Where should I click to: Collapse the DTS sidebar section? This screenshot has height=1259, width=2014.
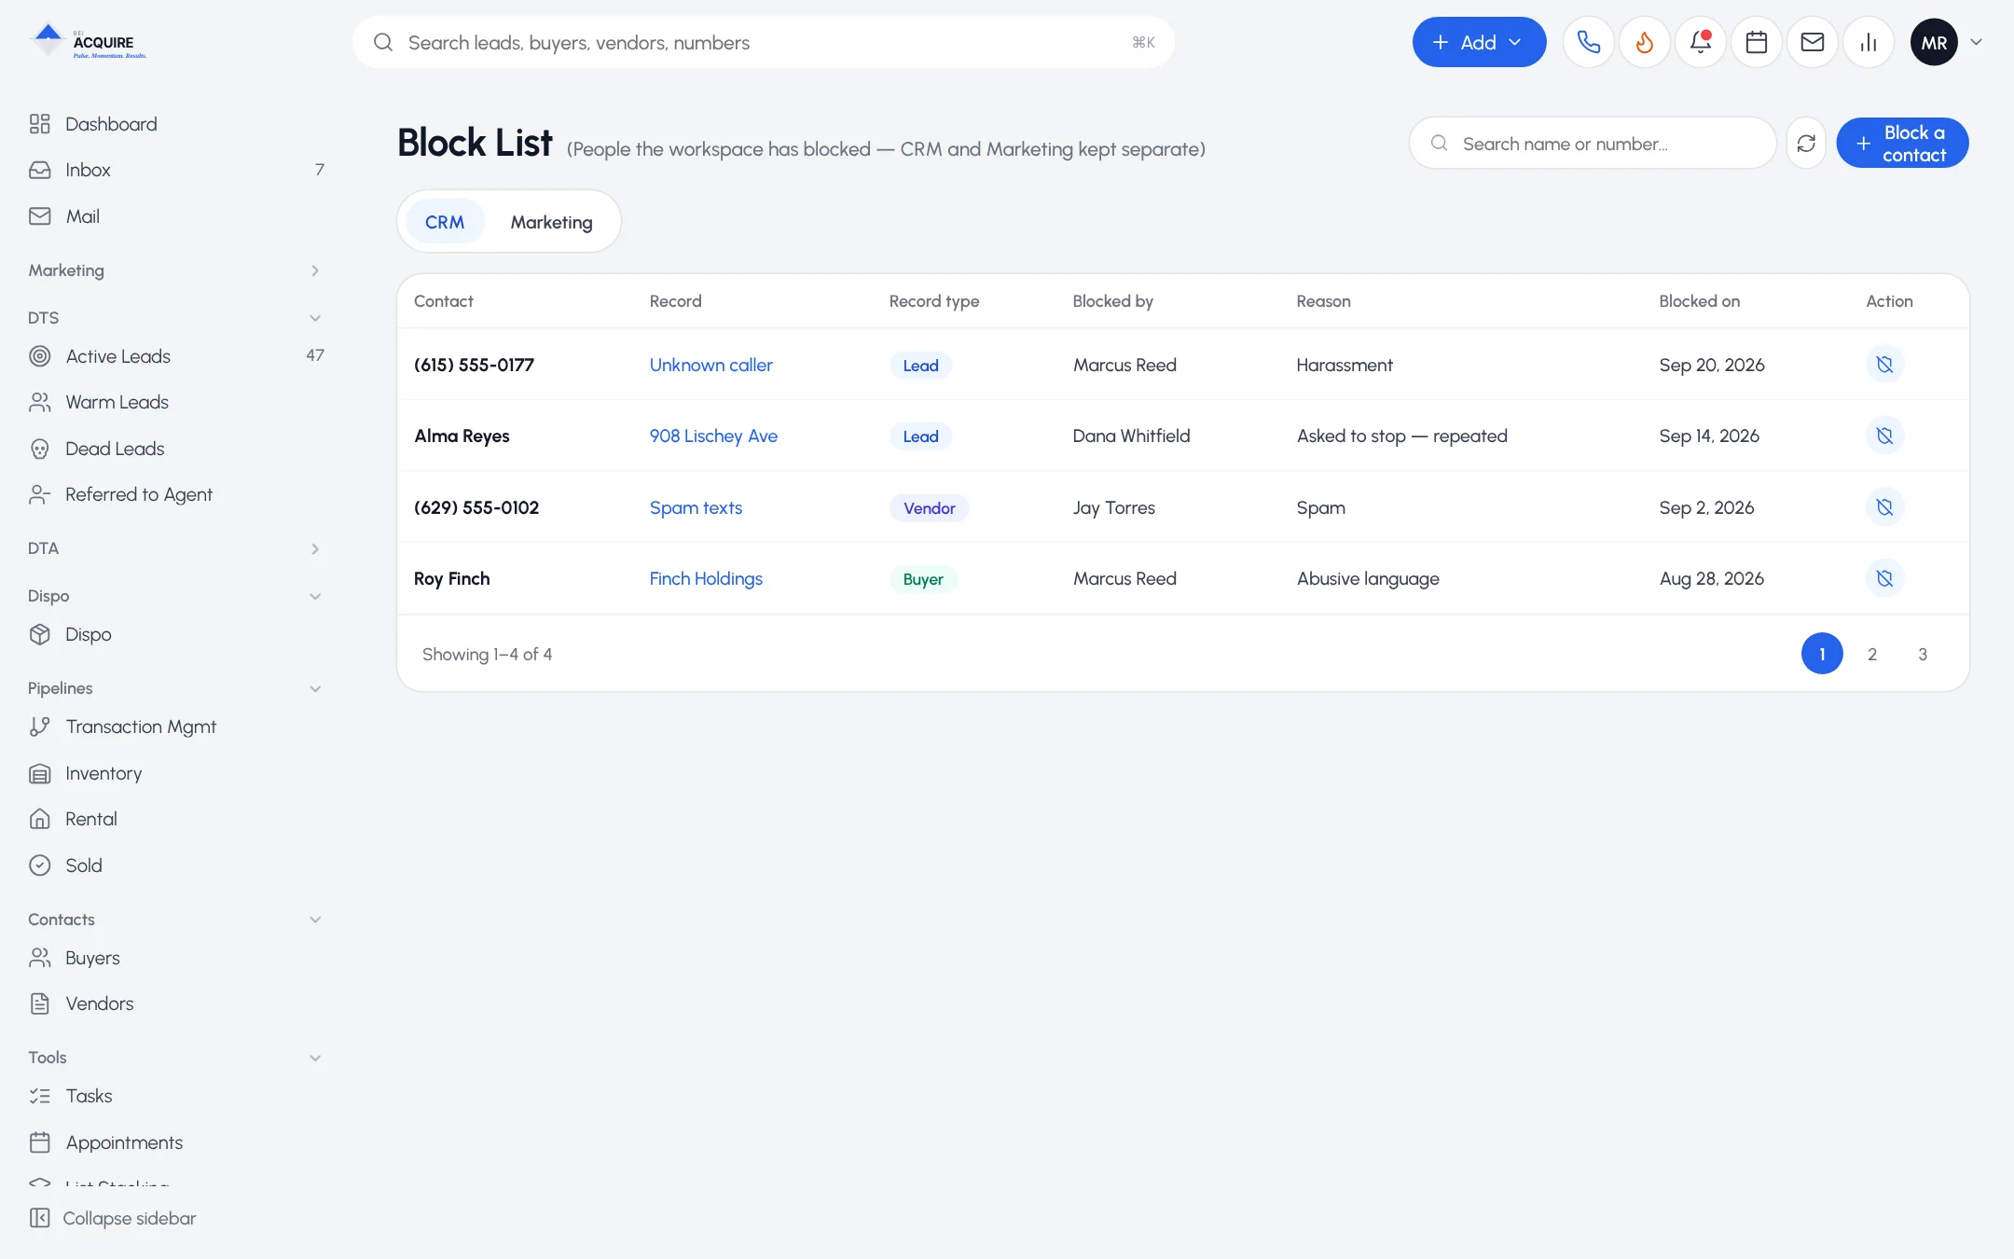point(176,318)
